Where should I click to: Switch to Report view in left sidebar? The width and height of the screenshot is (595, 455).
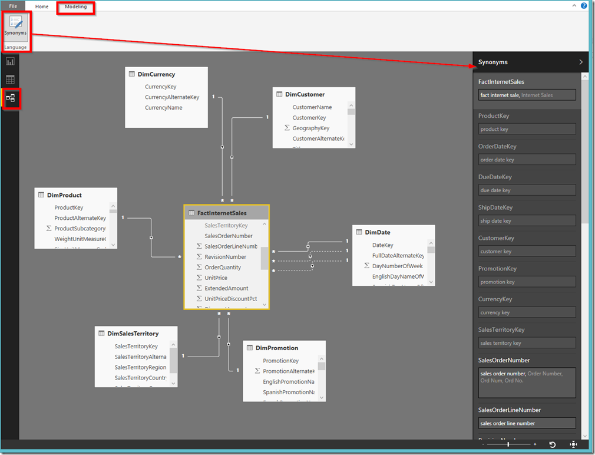click(x=11, y=61)
